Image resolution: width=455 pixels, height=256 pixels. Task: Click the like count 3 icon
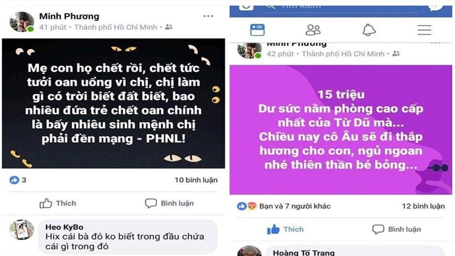click(14, 180)
